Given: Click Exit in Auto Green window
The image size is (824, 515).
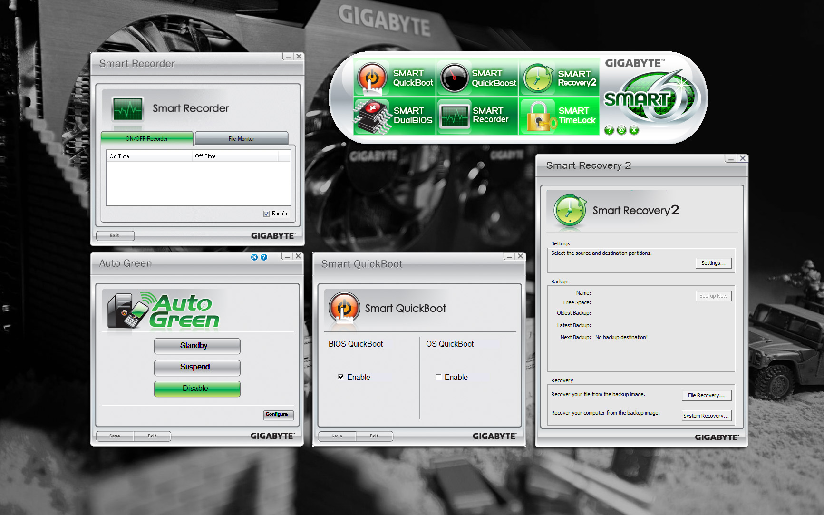Looking at the screenshot, I should click(x=152, y=436).
